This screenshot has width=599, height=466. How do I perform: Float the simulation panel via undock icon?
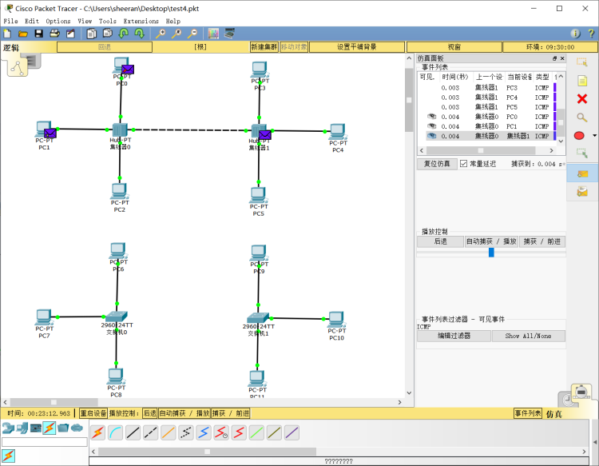[554, 58]
